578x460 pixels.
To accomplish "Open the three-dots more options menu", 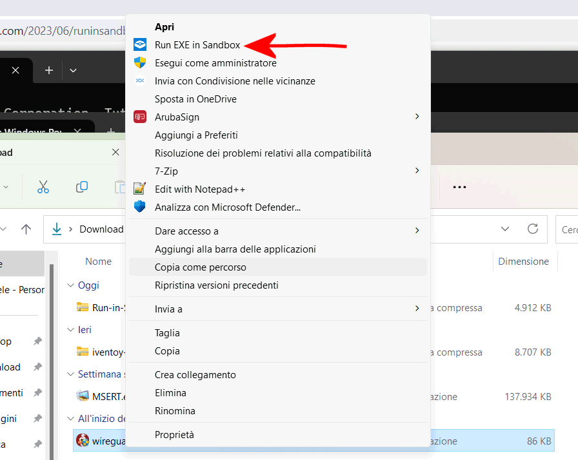I will point(459,187).
